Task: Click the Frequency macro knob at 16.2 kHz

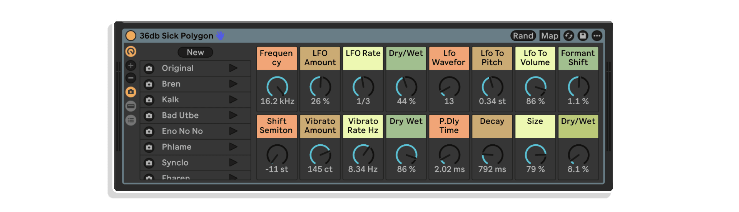Action: 277,87
